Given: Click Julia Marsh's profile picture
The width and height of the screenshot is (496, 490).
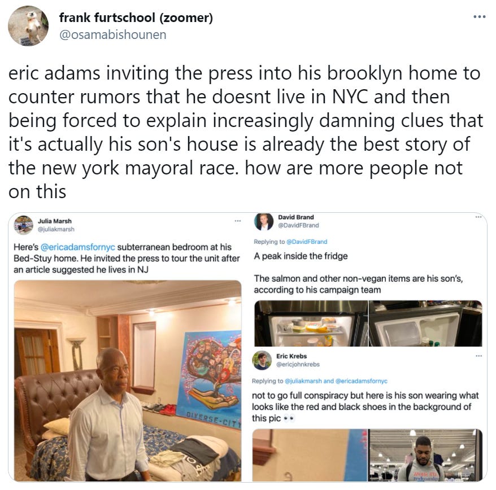Looking at the screenshot, I should 23,225.
